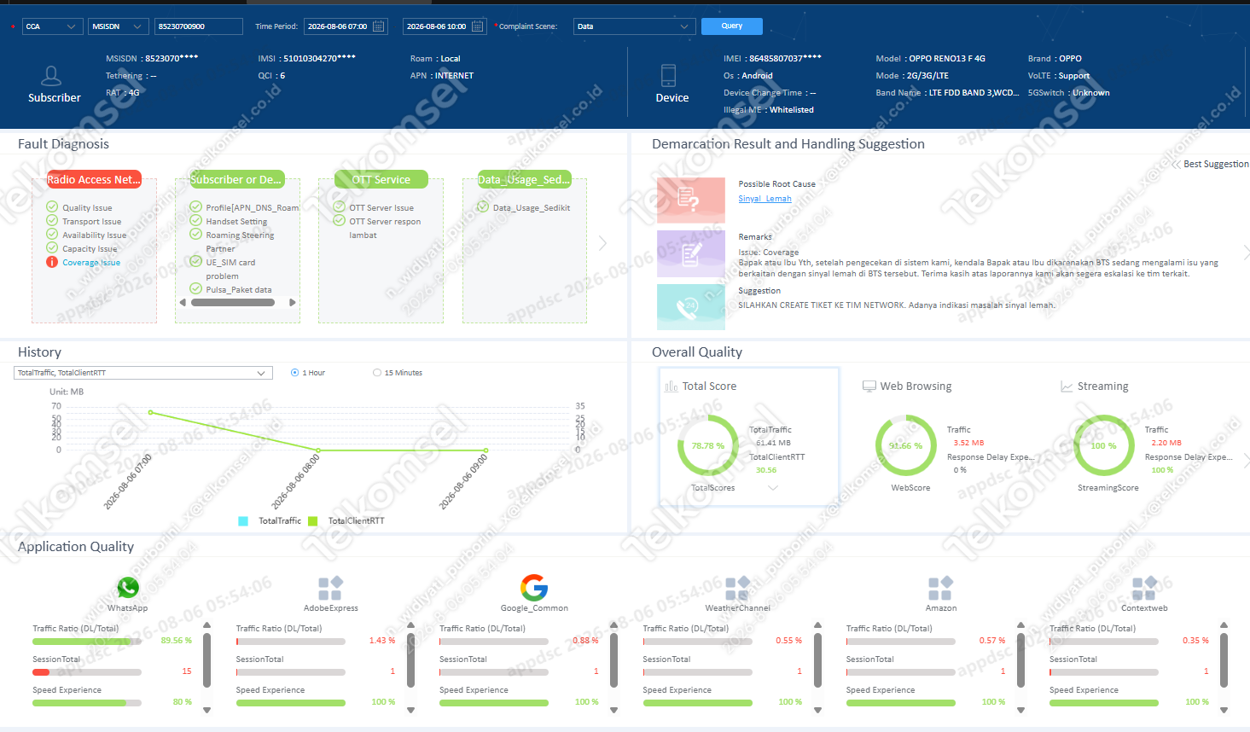Click the Best Suggestion label
This screenshot has height=732, width=1250.
(1216, 164)
